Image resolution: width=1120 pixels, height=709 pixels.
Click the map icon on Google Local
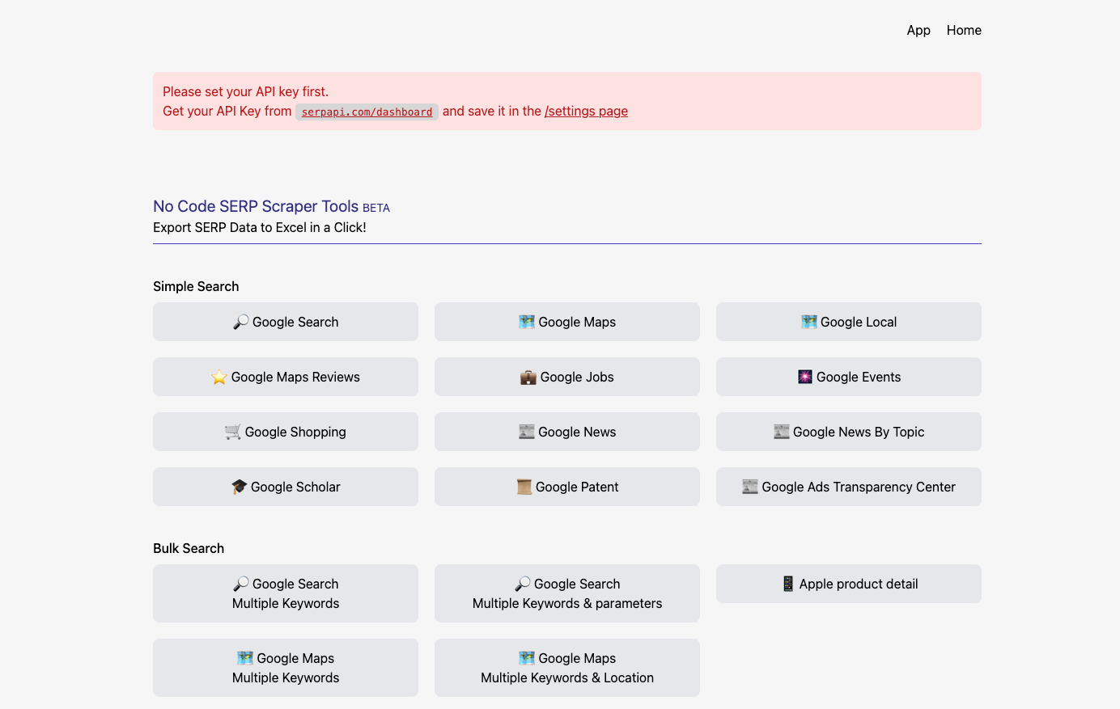809,322
